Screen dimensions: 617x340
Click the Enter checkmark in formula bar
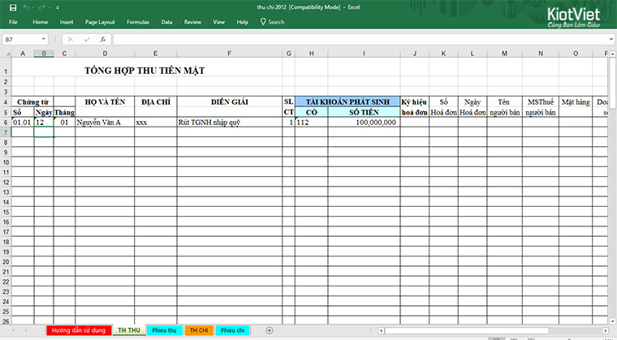(86, 39)
